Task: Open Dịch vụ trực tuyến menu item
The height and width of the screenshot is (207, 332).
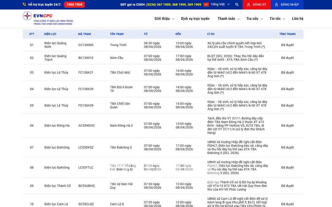Action: pos(195,19)
